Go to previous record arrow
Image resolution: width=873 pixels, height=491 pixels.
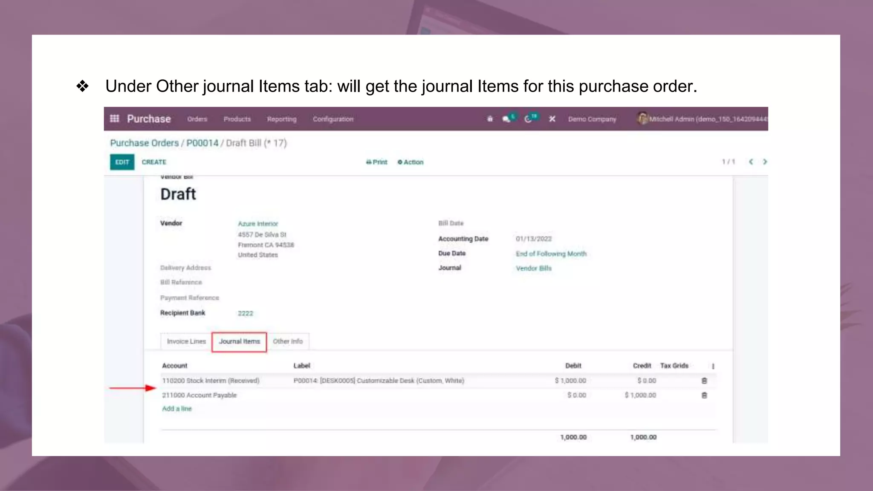click(x=751, y=162)
